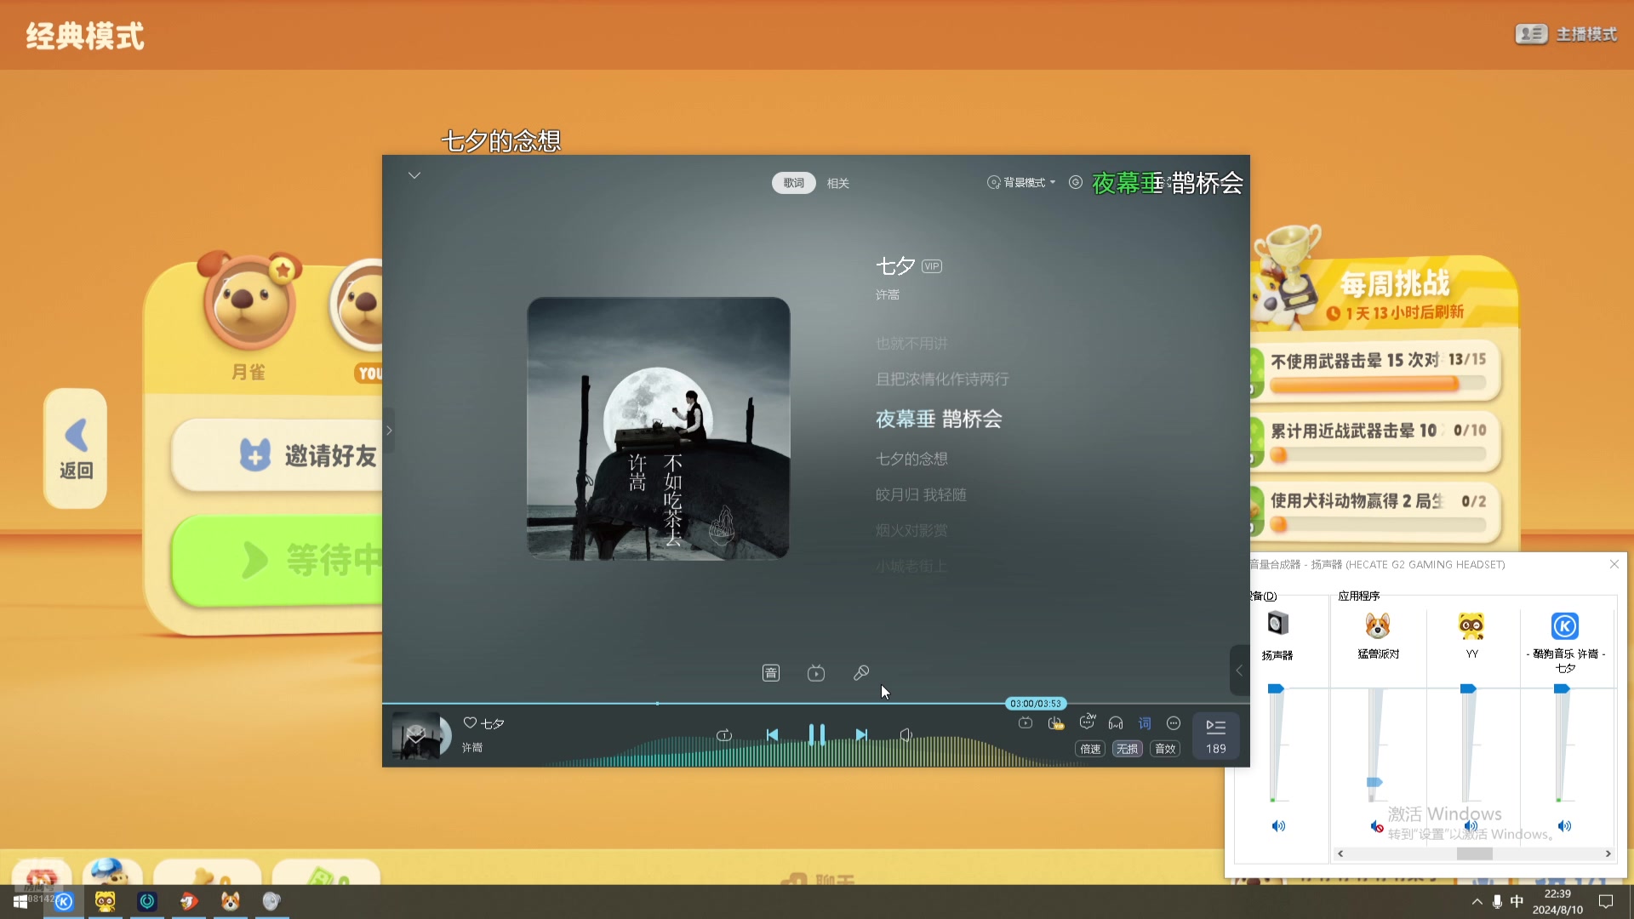The height and width of the screenshot is (919, 1634).
Task: Click the green 等待中 waiting button
Action: coord(277,560)
